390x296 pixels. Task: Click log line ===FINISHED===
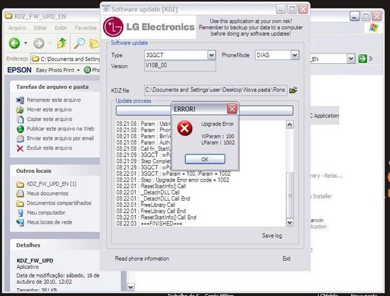click(149, 224)
